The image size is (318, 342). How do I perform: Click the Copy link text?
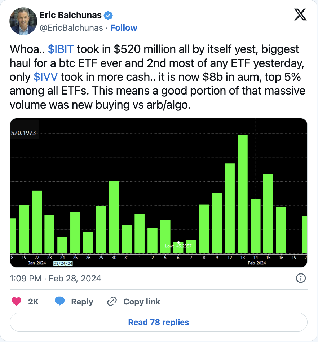tap(142, 302)
